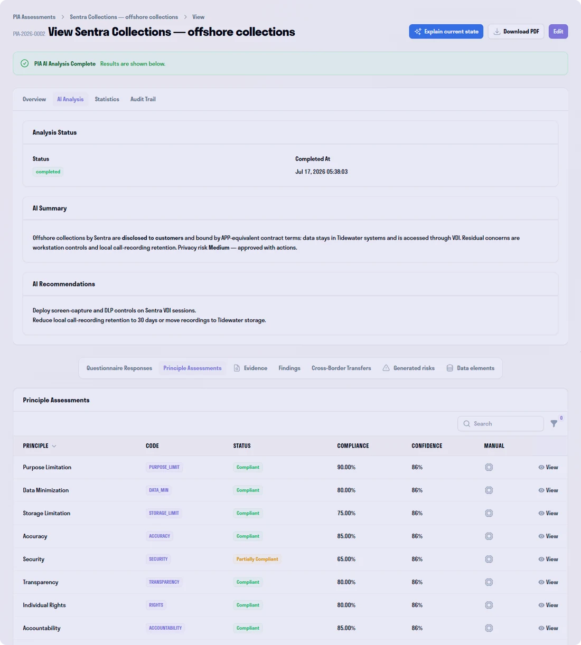
Task: Click the ACCURACY code tag
Action: (x=160, y=536)
